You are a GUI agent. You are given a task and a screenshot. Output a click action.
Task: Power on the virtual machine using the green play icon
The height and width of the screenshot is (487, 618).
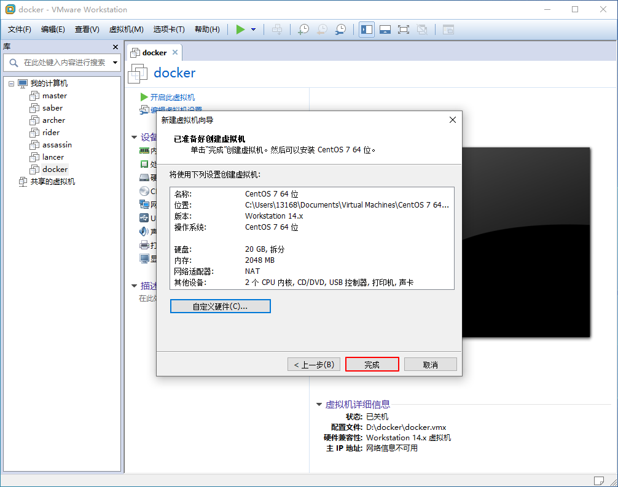coord(240,28)
